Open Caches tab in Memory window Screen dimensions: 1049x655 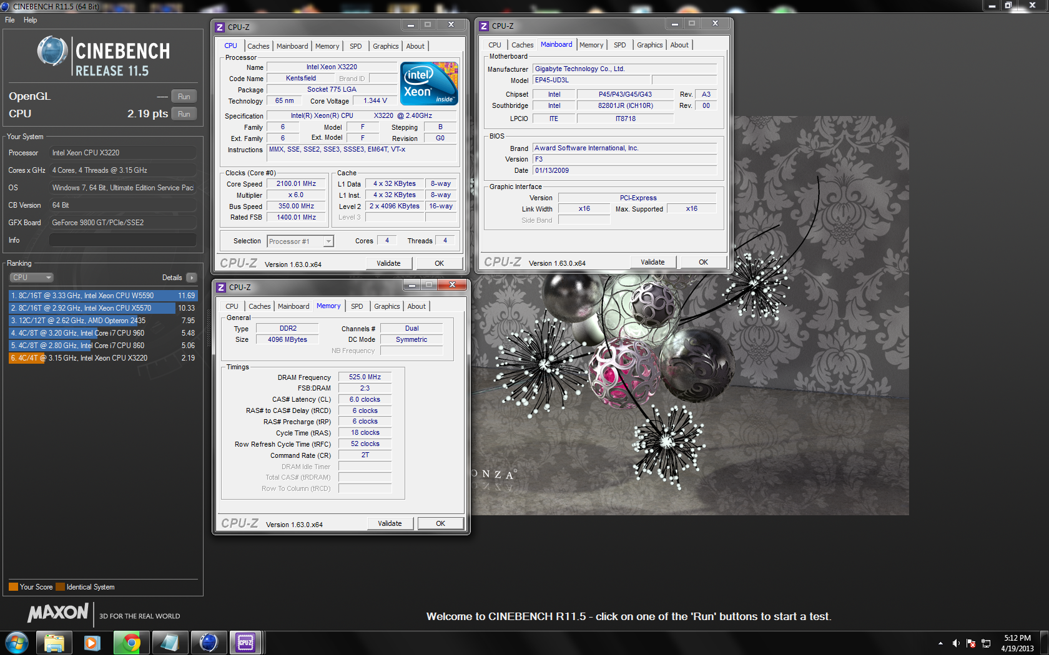click(x=259, y=306)
